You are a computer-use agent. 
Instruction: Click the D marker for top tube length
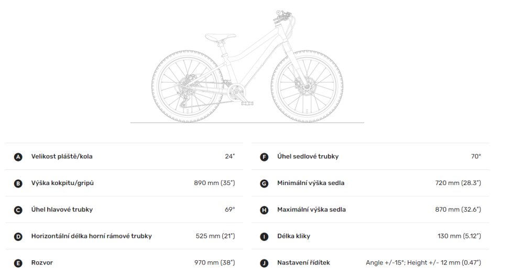pyautogui.click(x=18, y=237)
